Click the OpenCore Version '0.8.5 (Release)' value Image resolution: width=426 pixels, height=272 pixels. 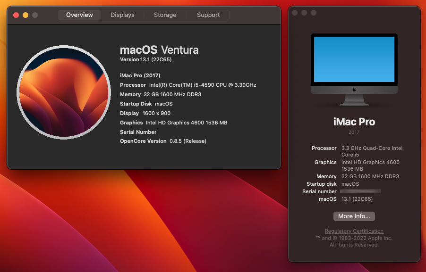(188, 141)
